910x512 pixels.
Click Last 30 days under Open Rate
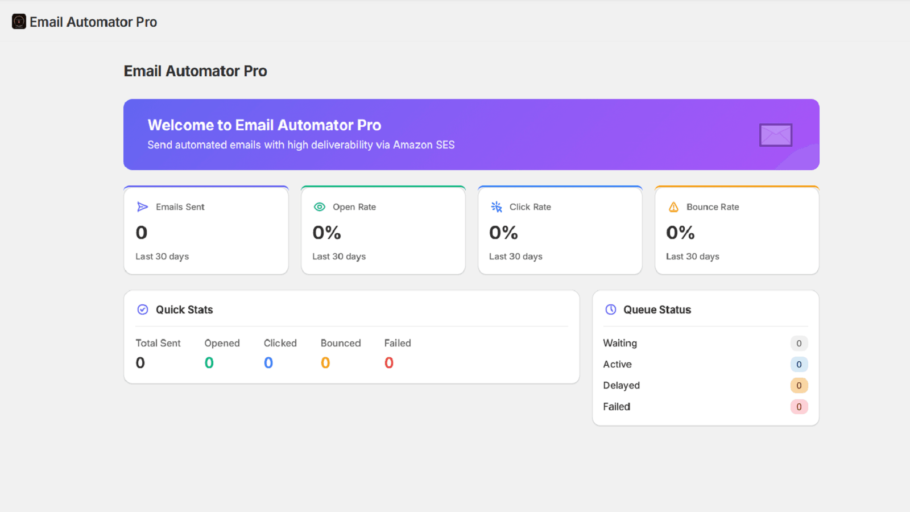pyautogui.click(x=339, y=257)
